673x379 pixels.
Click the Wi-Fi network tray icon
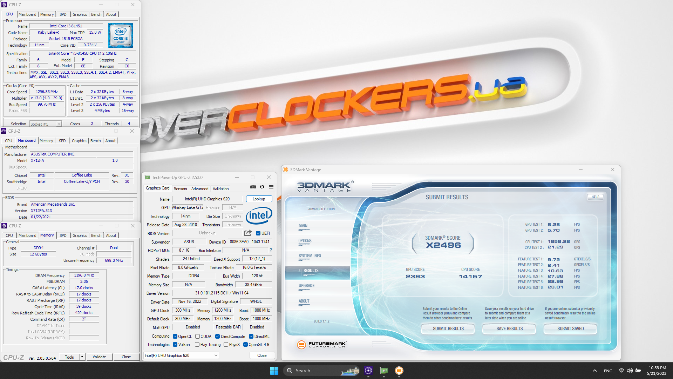click(x=621, y=371)
